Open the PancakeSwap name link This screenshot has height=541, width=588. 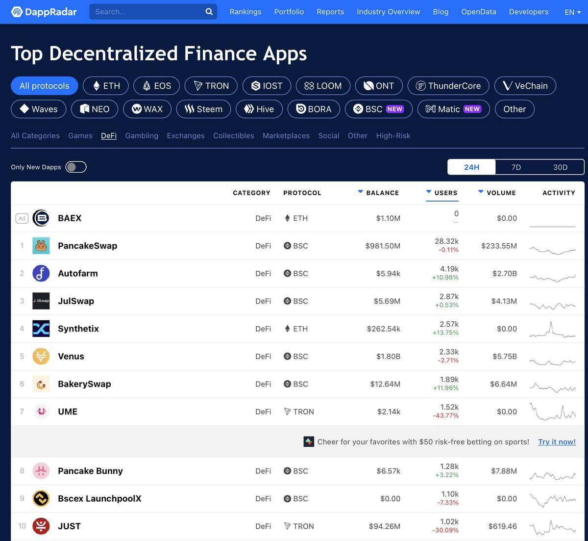click(88, 246)
